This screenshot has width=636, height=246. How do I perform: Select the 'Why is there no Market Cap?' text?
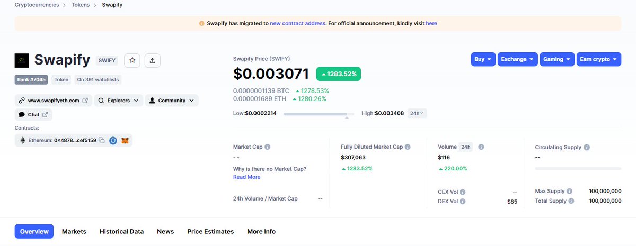click(x=270, y=169)
